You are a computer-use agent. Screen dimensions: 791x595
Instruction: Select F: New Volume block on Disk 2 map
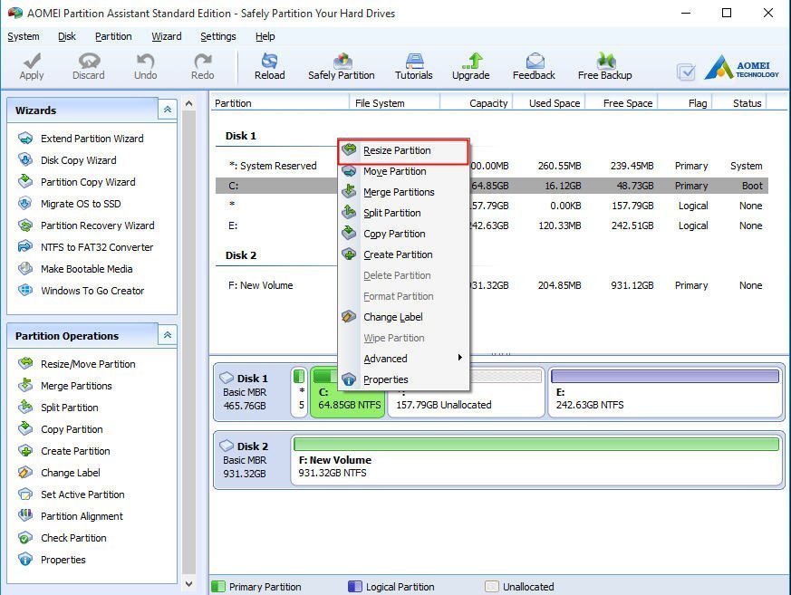click(536, 460)
